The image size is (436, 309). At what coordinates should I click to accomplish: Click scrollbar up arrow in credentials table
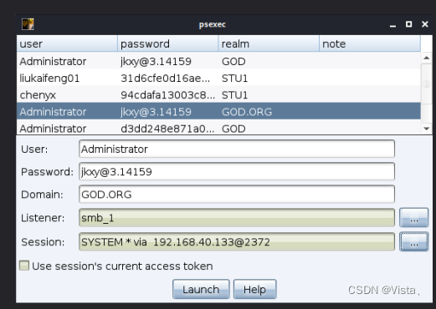tap(426, 58)
